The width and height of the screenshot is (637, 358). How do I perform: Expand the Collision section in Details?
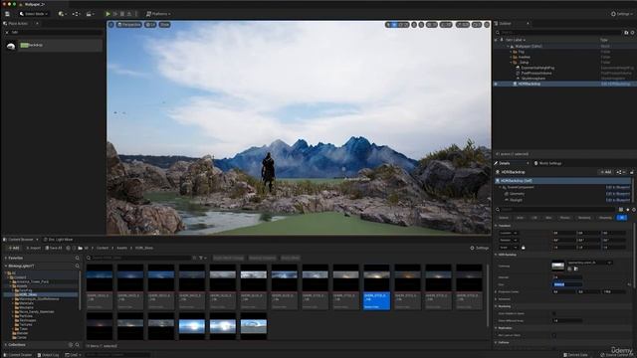pyautogui.click(x=496, y=342)
